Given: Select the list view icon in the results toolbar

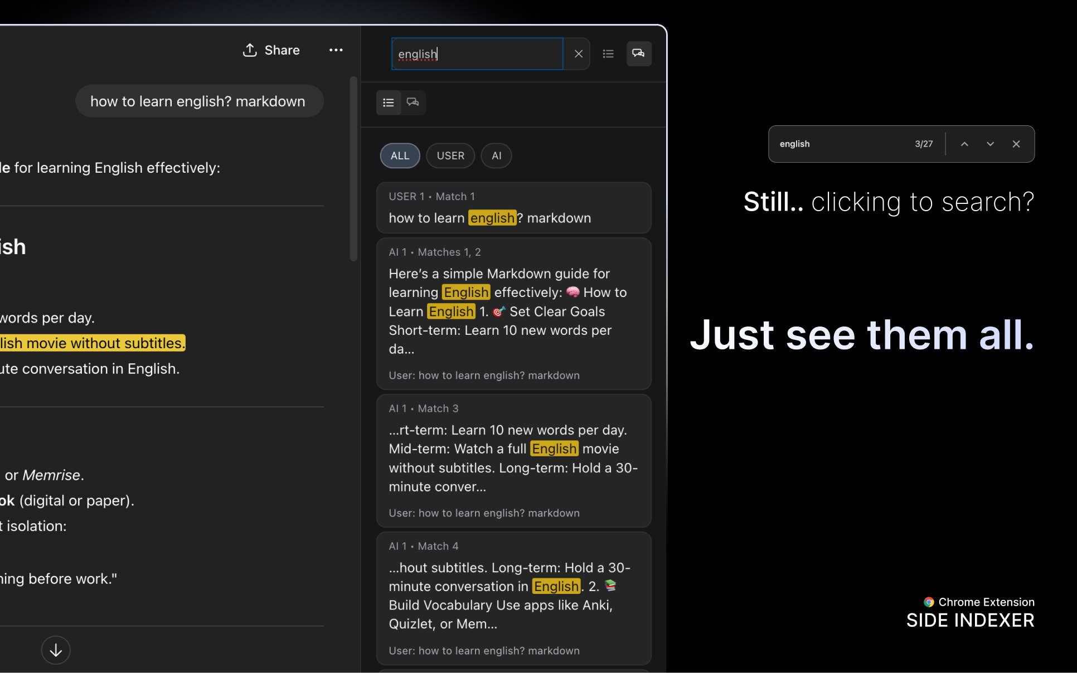Looking at the screenshot, I should pos(389,103).
